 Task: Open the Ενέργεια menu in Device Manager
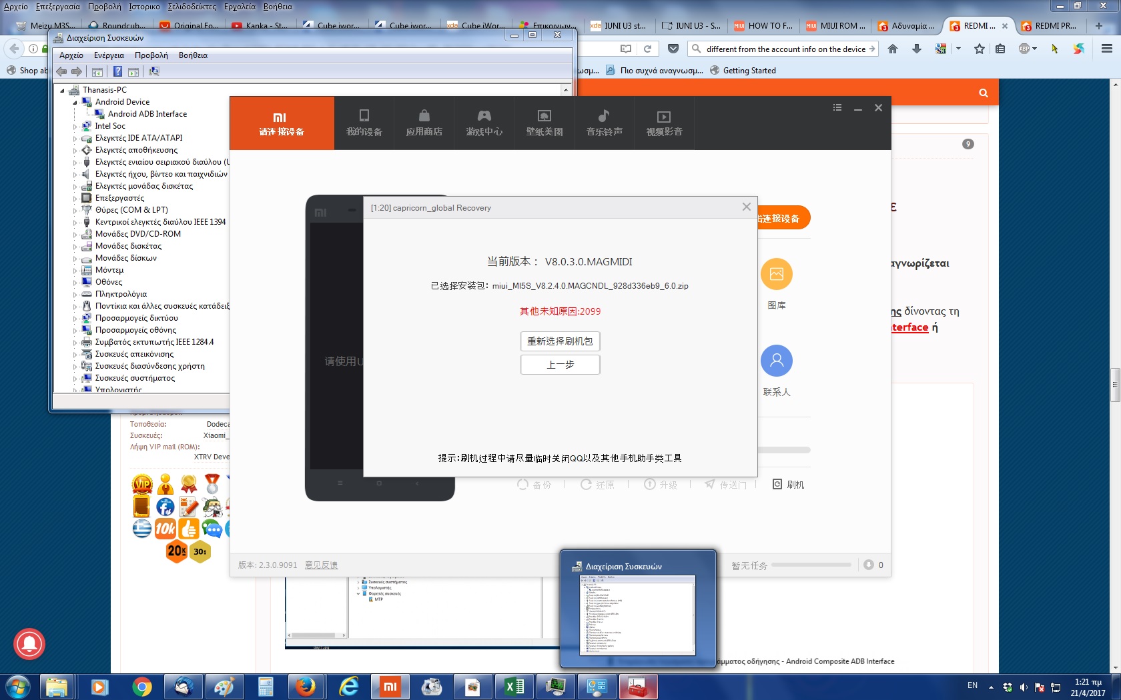click(x=109, y=55)
